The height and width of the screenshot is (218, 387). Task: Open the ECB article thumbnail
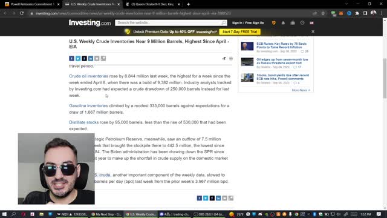[247, 46]
